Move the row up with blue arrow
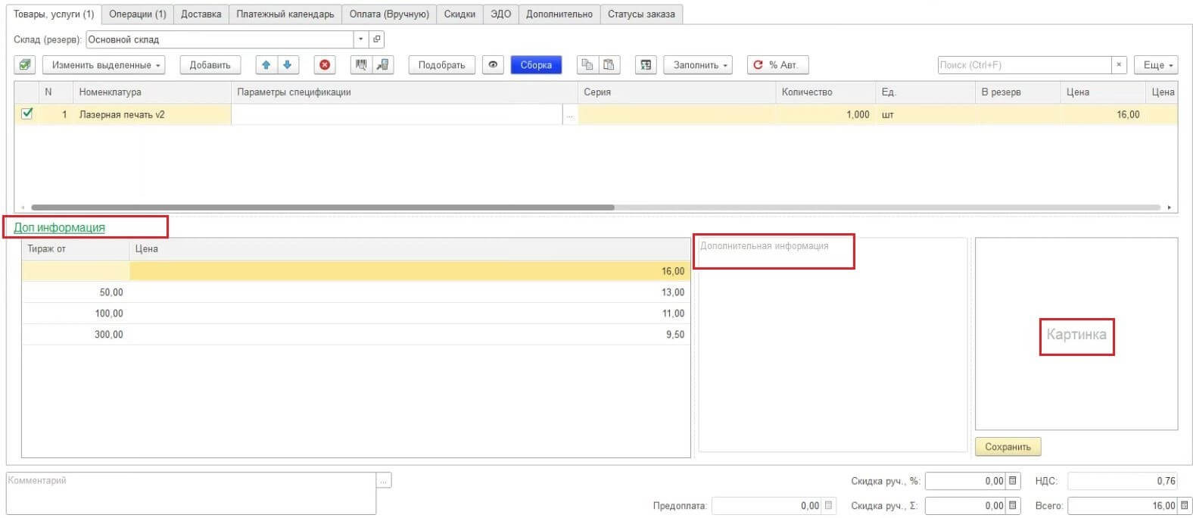Screen dimensions: 1193x518 266,65
